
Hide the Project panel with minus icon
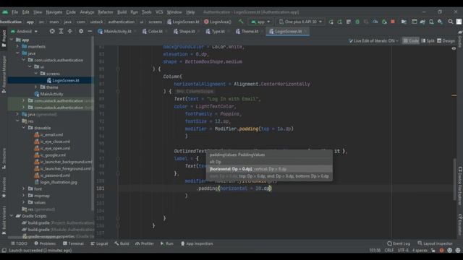click(90, 31)
